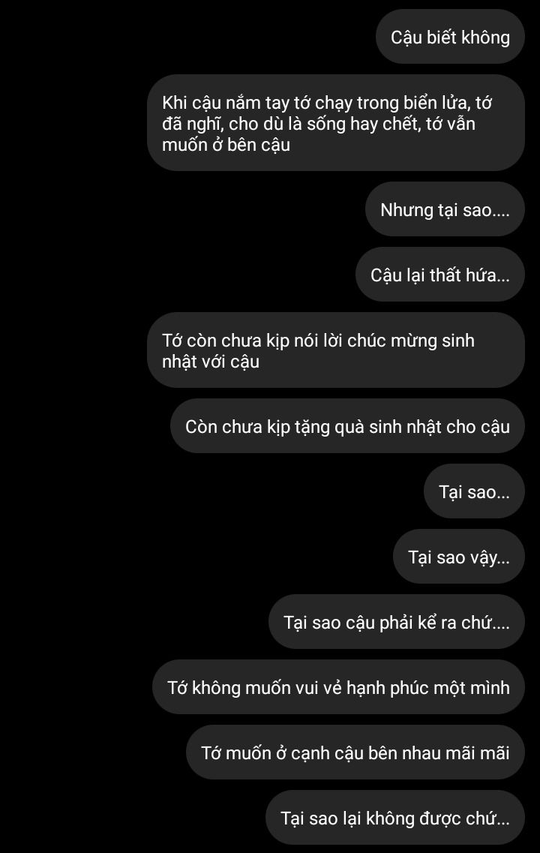
Task: Select the 'Nhưng tại sao....' message
Action: pos(445,209)
